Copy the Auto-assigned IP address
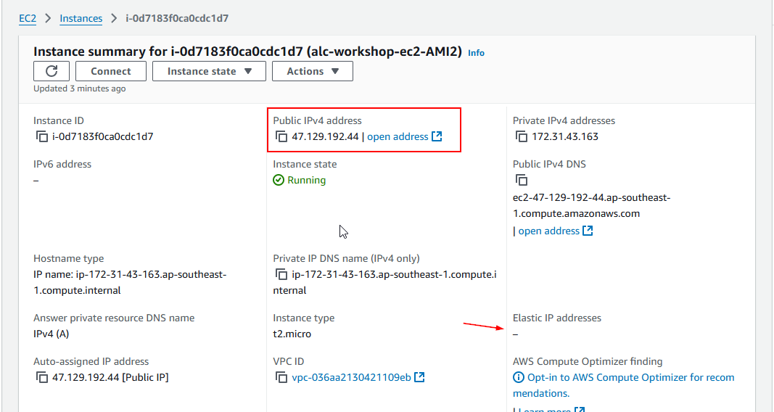Image resolution: width=774 pixels, height=412 pixels. click(x=41, y=377)
